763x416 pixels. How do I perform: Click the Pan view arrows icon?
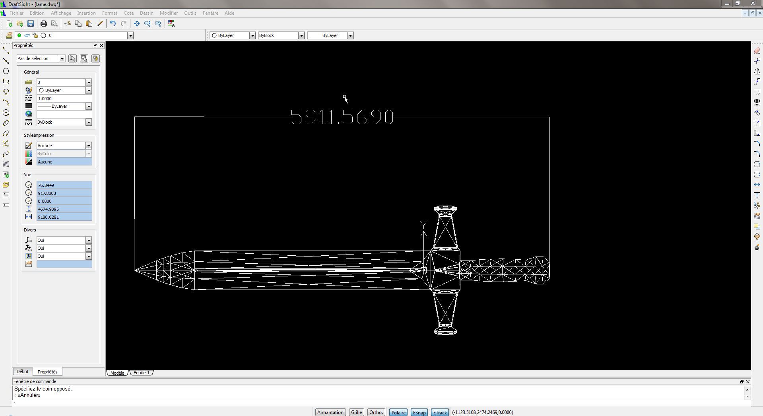coord(137,24)
